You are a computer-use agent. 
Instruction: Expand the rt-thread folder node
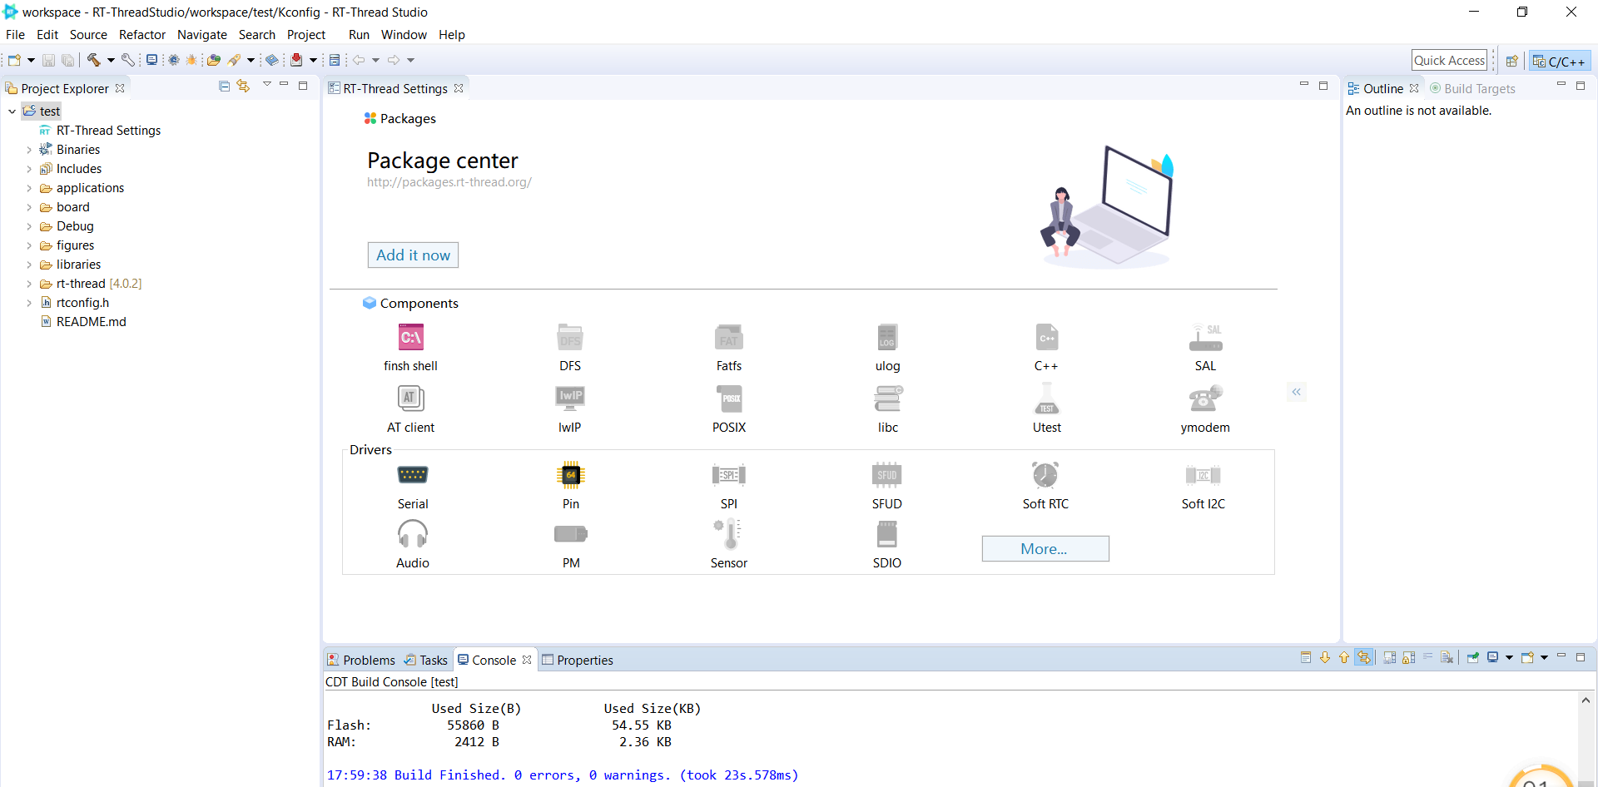[x=29, y=284]
